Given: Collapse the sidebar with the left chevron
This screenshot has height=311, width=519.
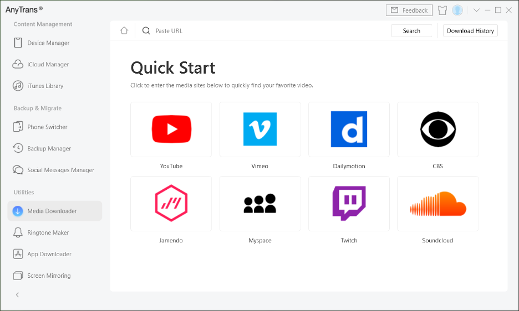Looking at the screenshot, I should (x=17, y=294).
